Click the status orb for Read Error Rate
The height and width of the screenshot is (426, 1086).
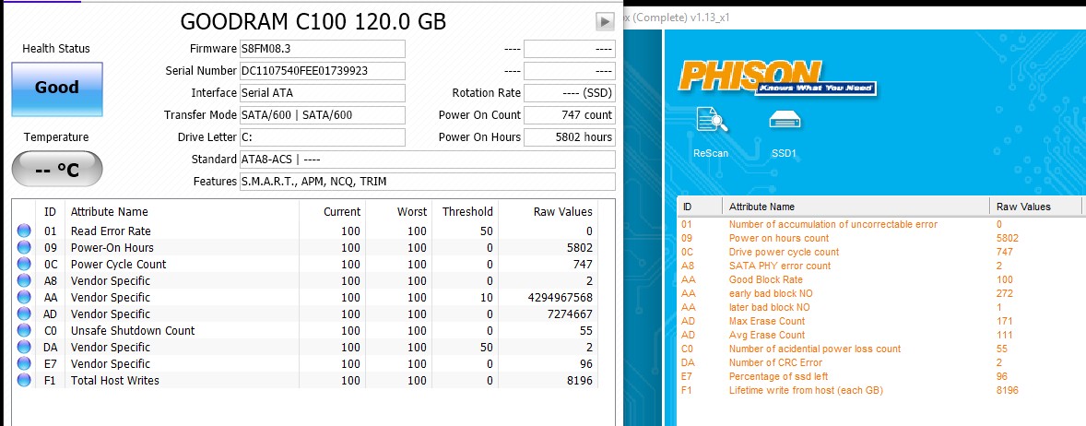click(24, 231)
